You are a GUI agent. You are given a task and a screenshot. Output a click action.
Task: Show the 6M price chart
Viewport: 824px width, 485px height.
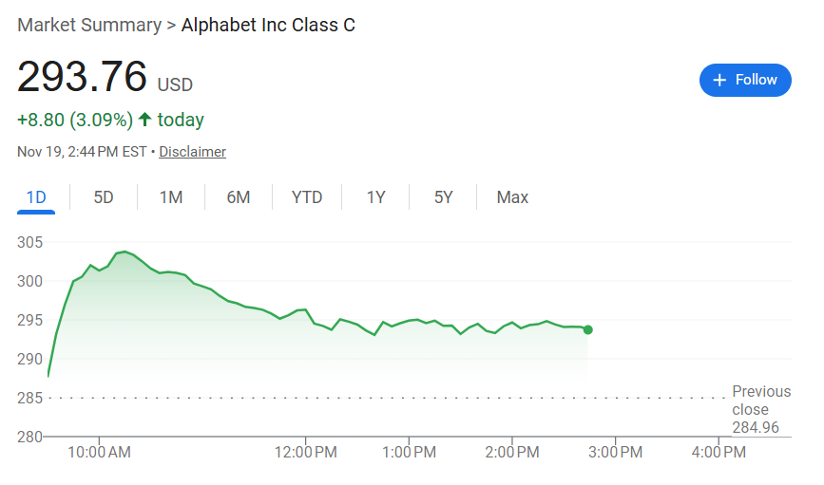239,197
